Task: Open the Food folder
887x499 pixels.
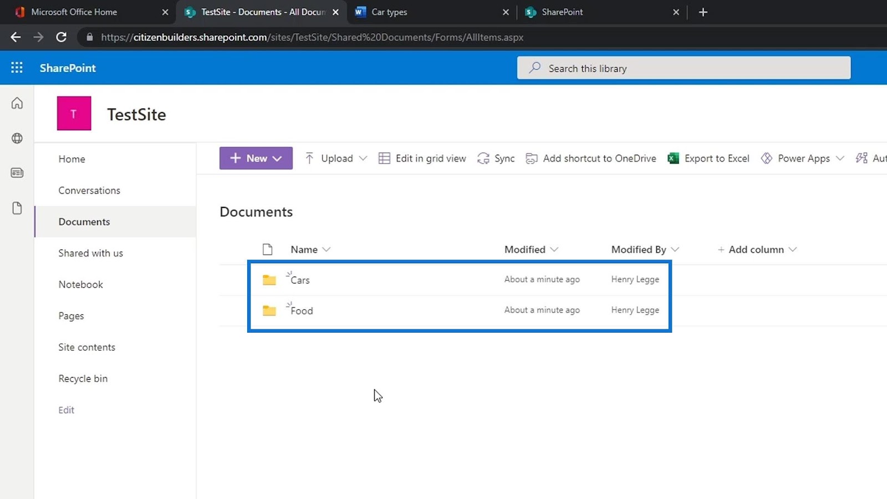Action: point(302,311)
